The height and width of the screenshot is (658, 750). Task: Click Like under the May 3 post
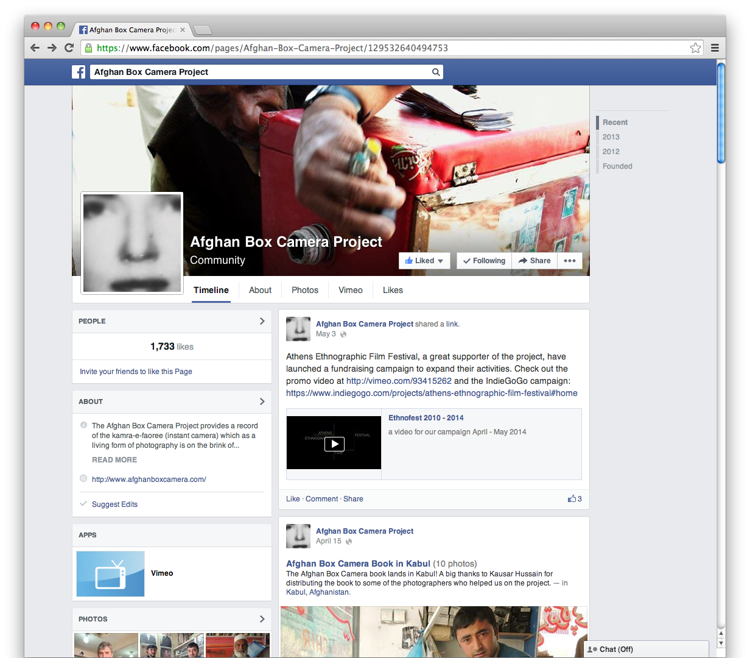[x=293, y=499]
